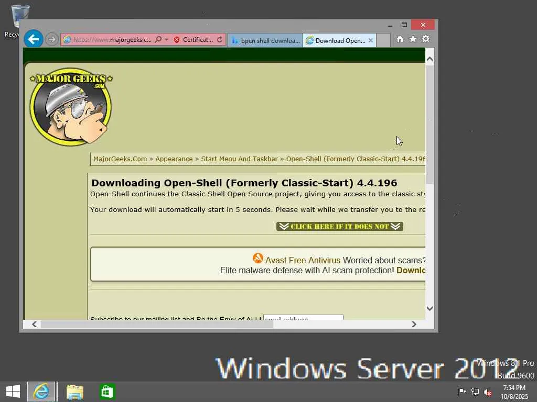Open the browser Home icon
537x402 pixels.
[400, 39]
